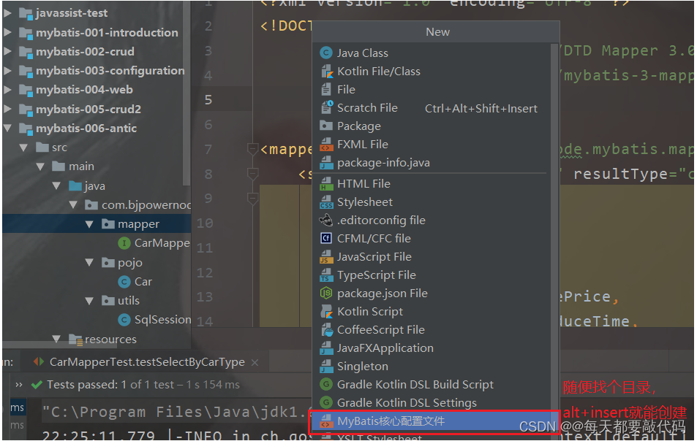Screen dimensions: 697x441
Task: Toggle fold marker on mapper tag line
Action: pos(252,149)
